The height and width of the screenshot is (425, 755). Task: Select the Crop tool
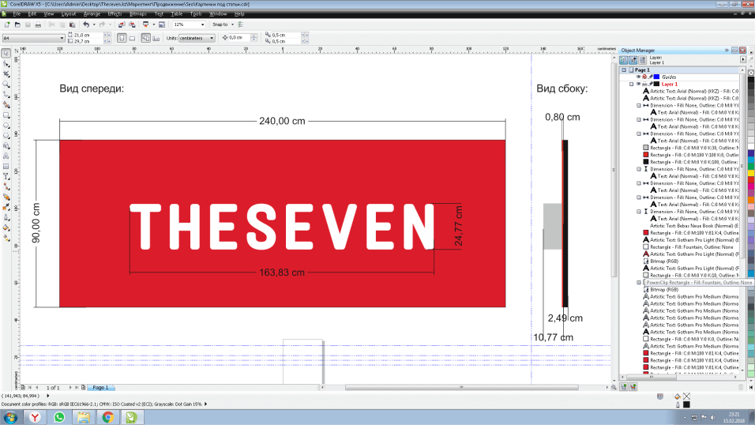pos(6,74)
